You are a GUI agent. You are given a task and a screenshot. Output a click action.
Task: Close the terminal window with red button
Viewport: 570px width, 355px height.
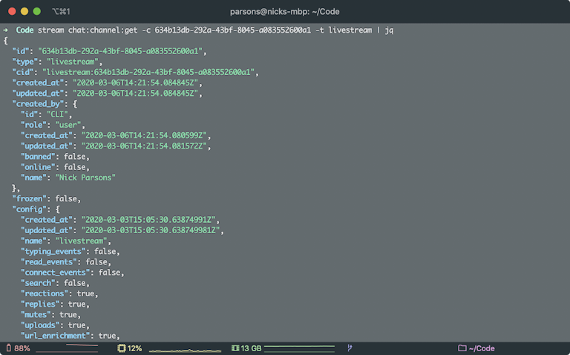[x=12, y=11]
